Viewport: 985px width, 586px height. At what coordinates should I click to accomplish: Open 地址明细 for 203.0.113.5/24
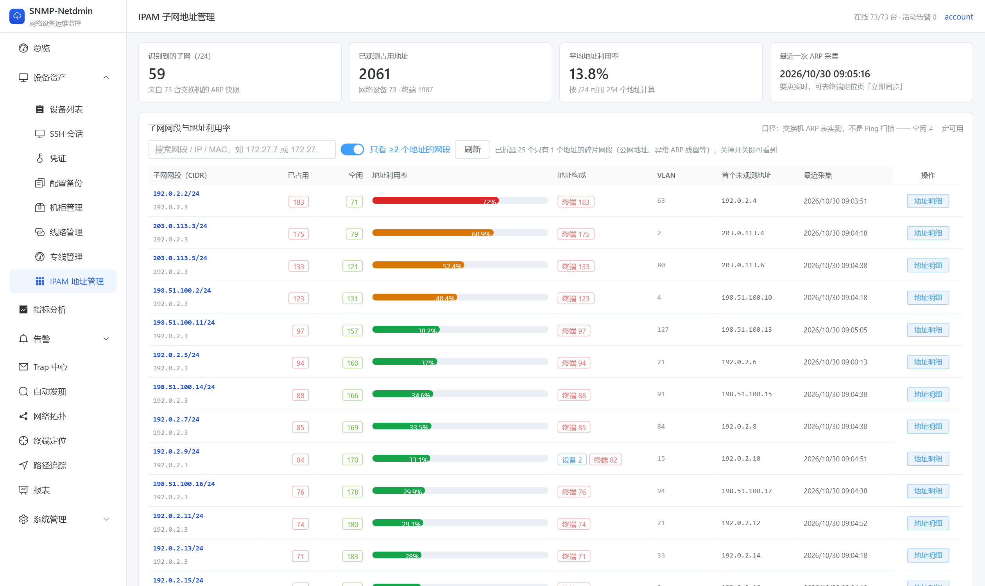coord(928,265)
